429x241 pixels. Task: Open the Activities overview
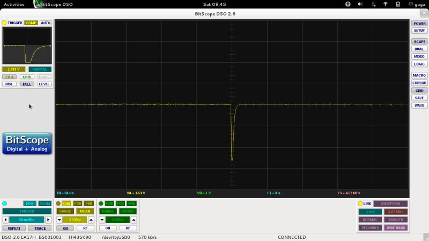tap(14, 4)
